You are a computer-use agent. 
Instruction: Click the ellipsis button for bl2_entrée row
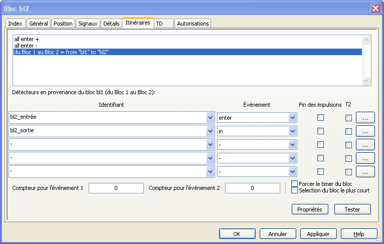[365, 118]
